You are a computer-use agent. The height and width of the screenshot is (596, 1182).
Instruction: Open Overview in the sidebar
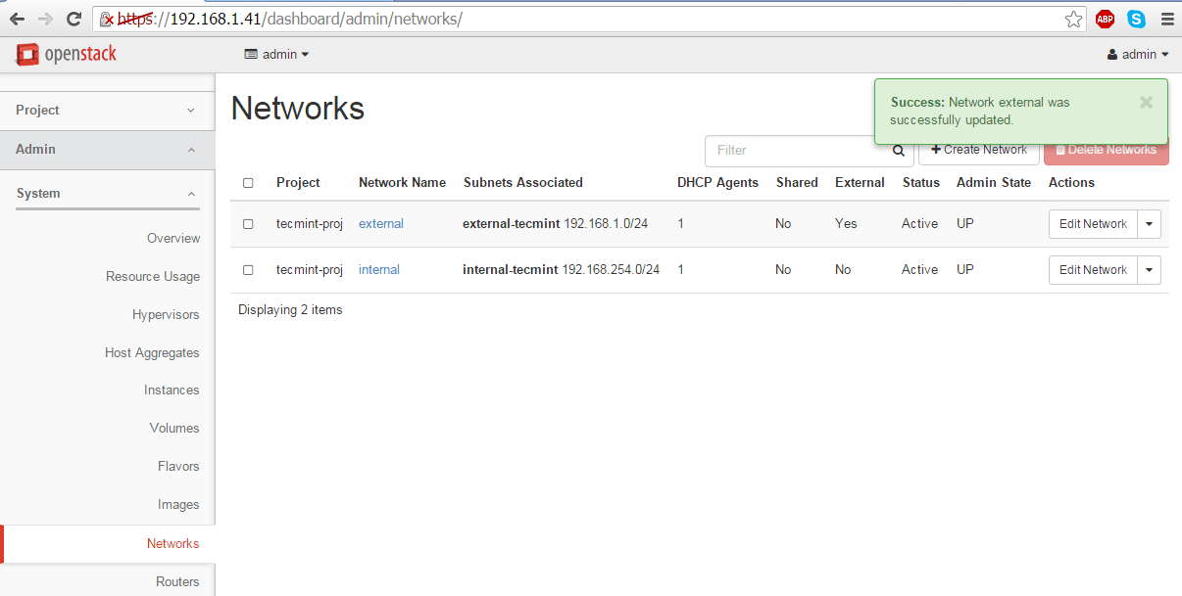173,239
